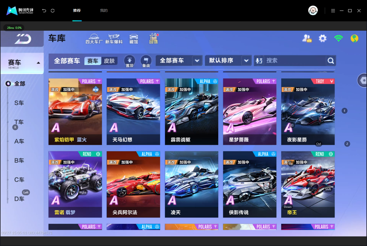Open the 藏馆 collection icon
367x246 pixels.
click(134, 39)
